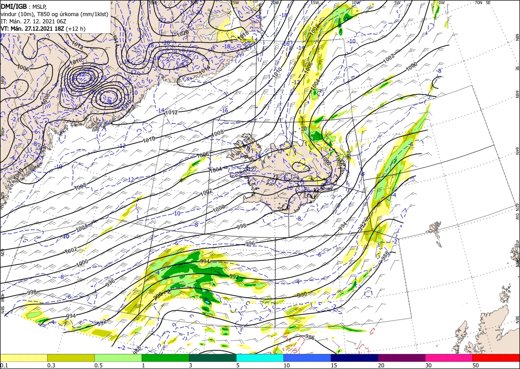The width and height of the screenshot is (520, 369).
Task: Select the green 1–3 mm legend swatch
Action: 165,358
